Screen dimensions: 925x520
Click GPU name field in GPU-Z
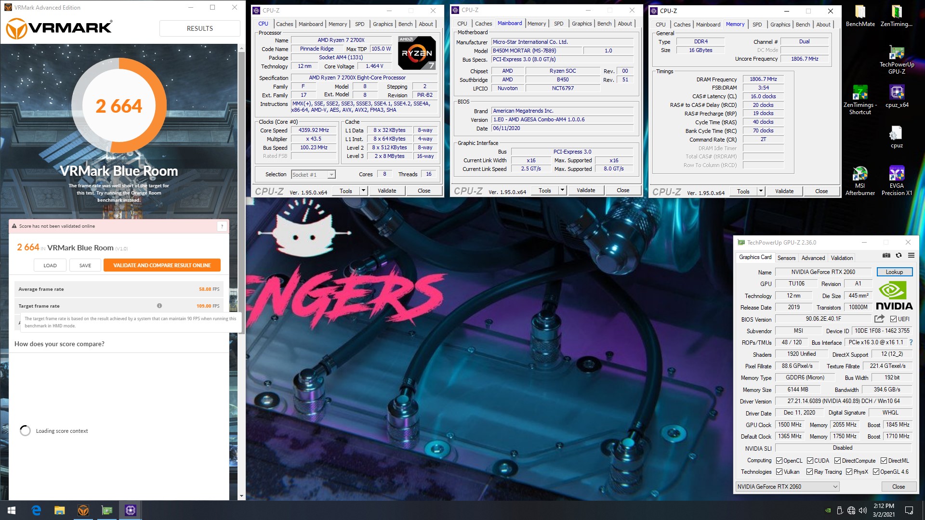coord(823,272)
